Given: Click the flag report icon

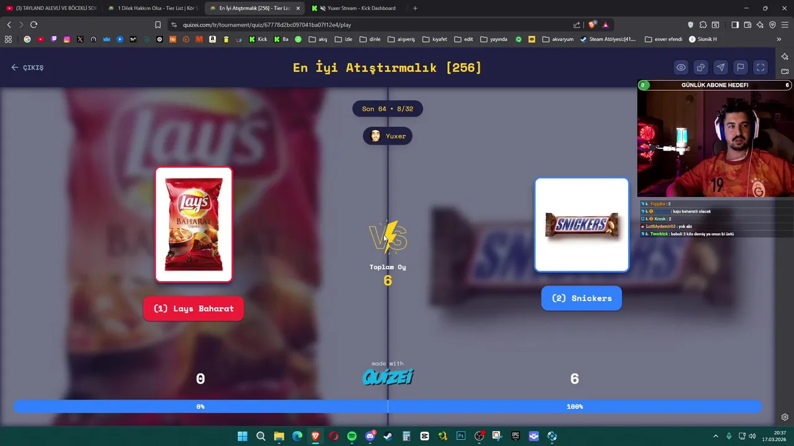Looking at the screenshot, I should 741,68.
